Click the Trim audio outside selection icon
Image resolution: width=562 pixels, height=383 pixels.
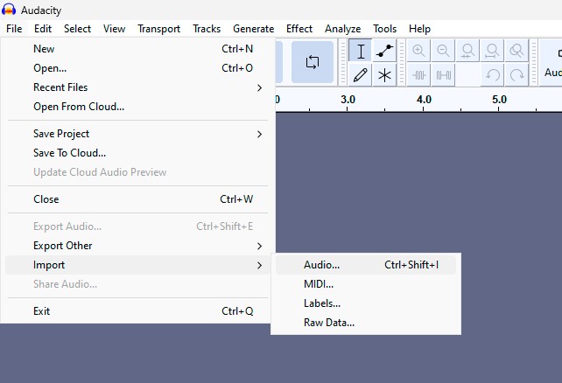418,75
